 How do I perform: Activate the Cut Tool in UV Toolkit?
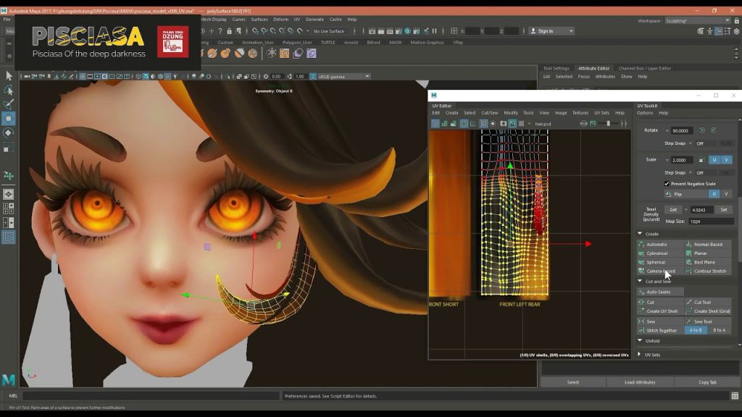click(708, 302)
